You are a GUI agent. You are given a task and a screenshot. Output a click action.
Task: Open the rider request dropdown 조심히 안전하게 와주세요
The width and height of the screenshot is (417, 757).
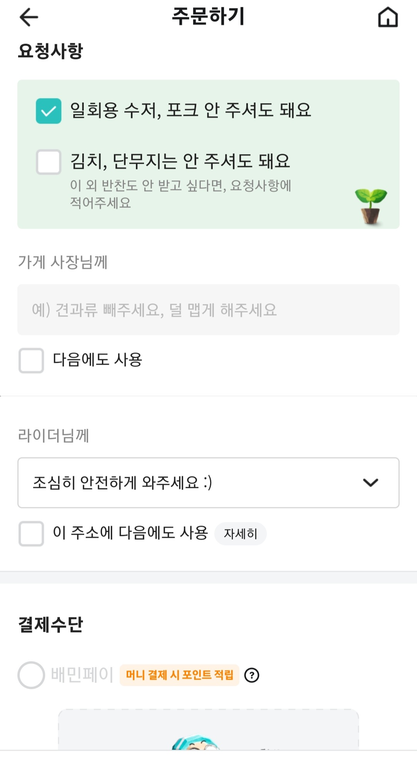tap(193, 483)
